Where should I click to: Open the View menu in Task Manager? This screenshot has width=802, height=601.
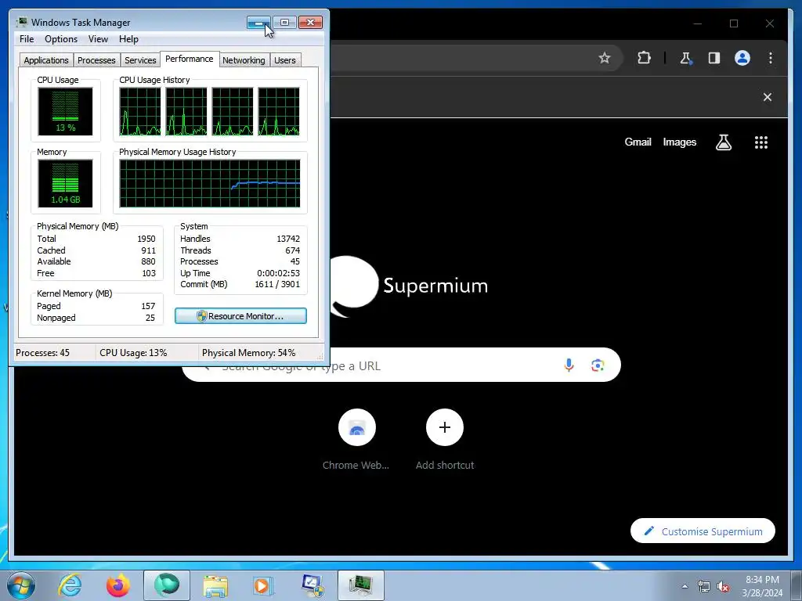pyautogui.click(x=98, y=39)
